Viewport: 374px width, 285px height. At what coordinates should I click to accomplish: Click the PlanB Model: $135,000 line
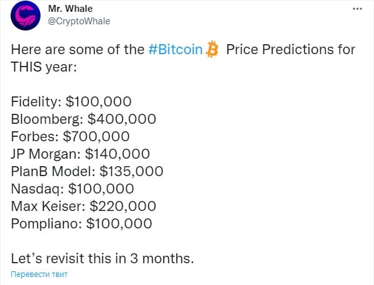[x=87, y=171]
